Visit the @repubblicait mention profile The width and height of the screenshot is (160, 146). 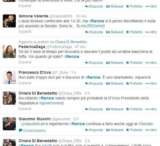(x=33, y=124)
